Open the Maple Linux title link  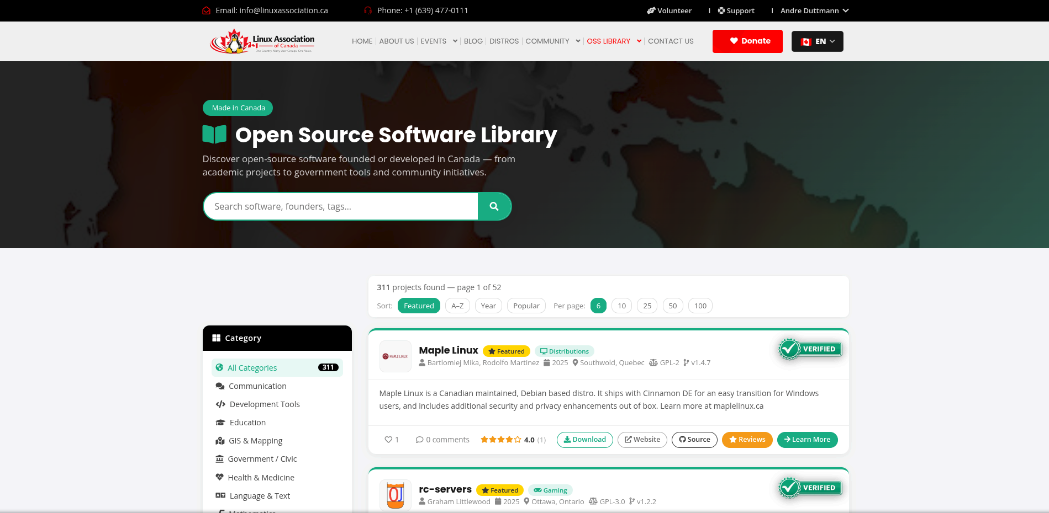449,350
